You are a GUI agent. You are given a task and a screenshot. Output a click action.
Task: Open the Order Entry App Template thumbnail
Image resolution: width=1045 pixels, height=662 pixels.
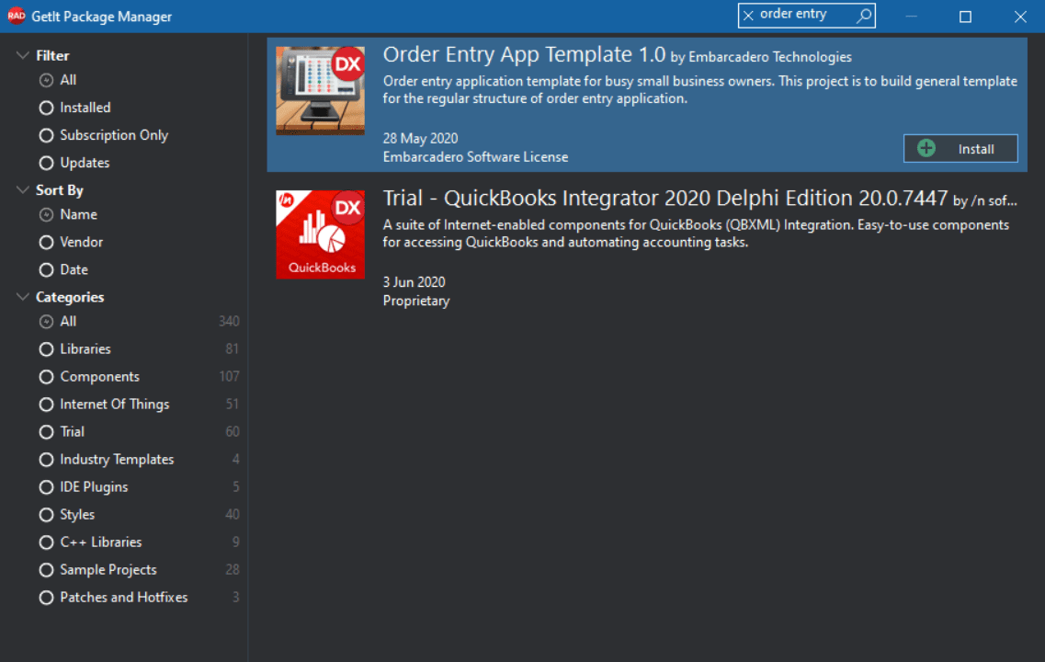click(320, 91)
